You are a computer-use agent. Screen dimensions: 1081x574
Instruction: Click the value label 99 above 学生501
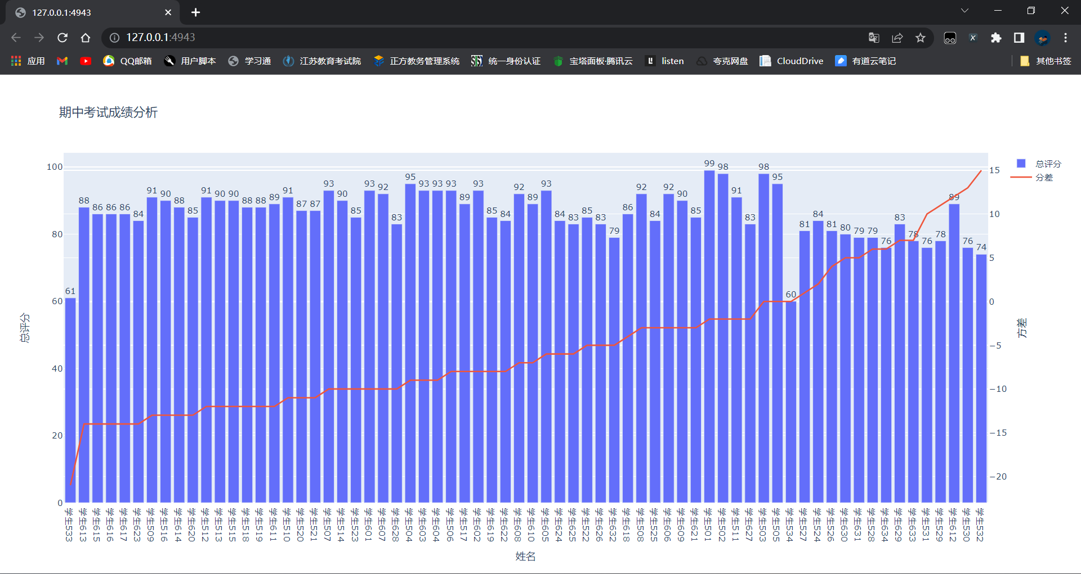click(x=709, y=164)
